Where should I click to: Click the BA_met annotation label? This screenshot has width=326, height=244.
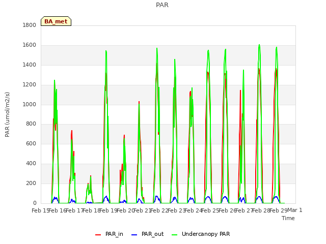[x=56, y=21]
